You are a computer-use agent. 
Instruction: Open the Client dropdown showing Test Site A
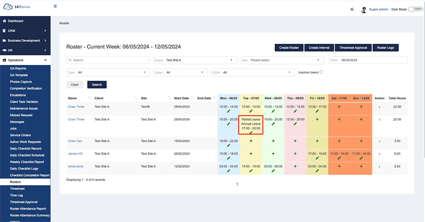tap(195, 60)
